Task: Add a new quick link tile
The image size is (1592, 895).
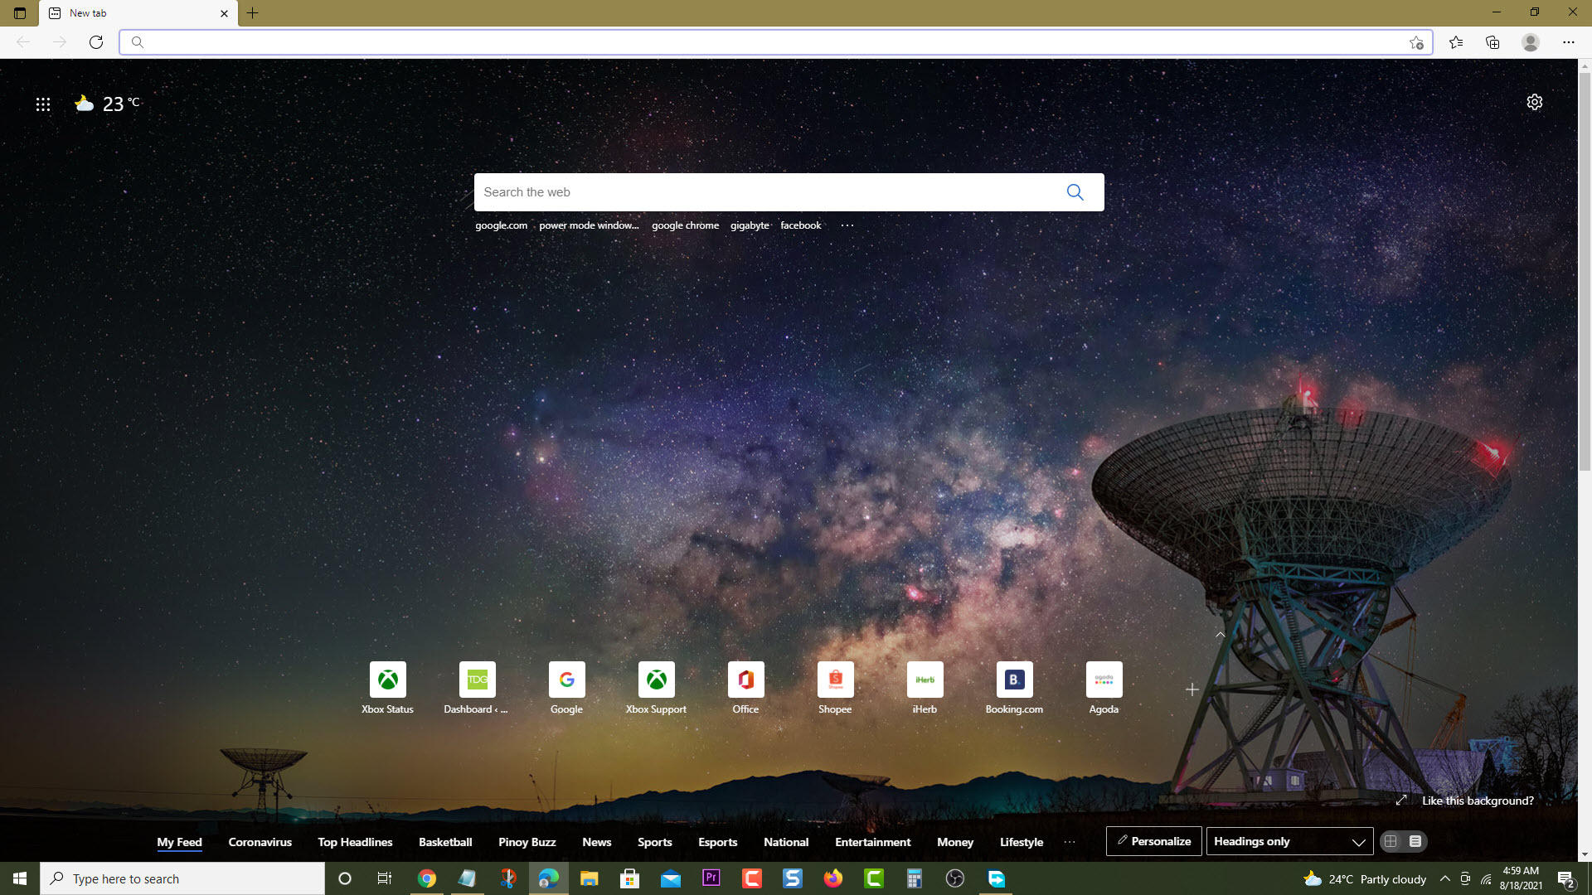Action: point(1192,689)
